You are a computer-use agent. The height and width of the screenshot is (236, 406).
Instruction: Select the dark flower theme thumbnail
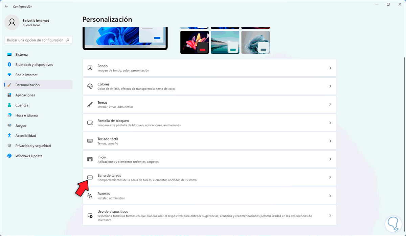click(195, 42)
